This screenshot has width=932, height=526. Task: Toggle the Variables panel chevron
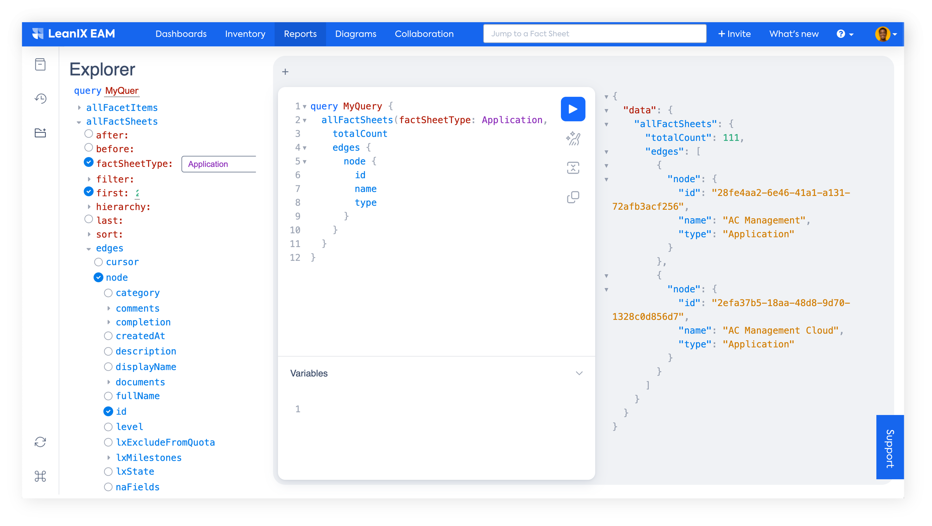(579, 373)
